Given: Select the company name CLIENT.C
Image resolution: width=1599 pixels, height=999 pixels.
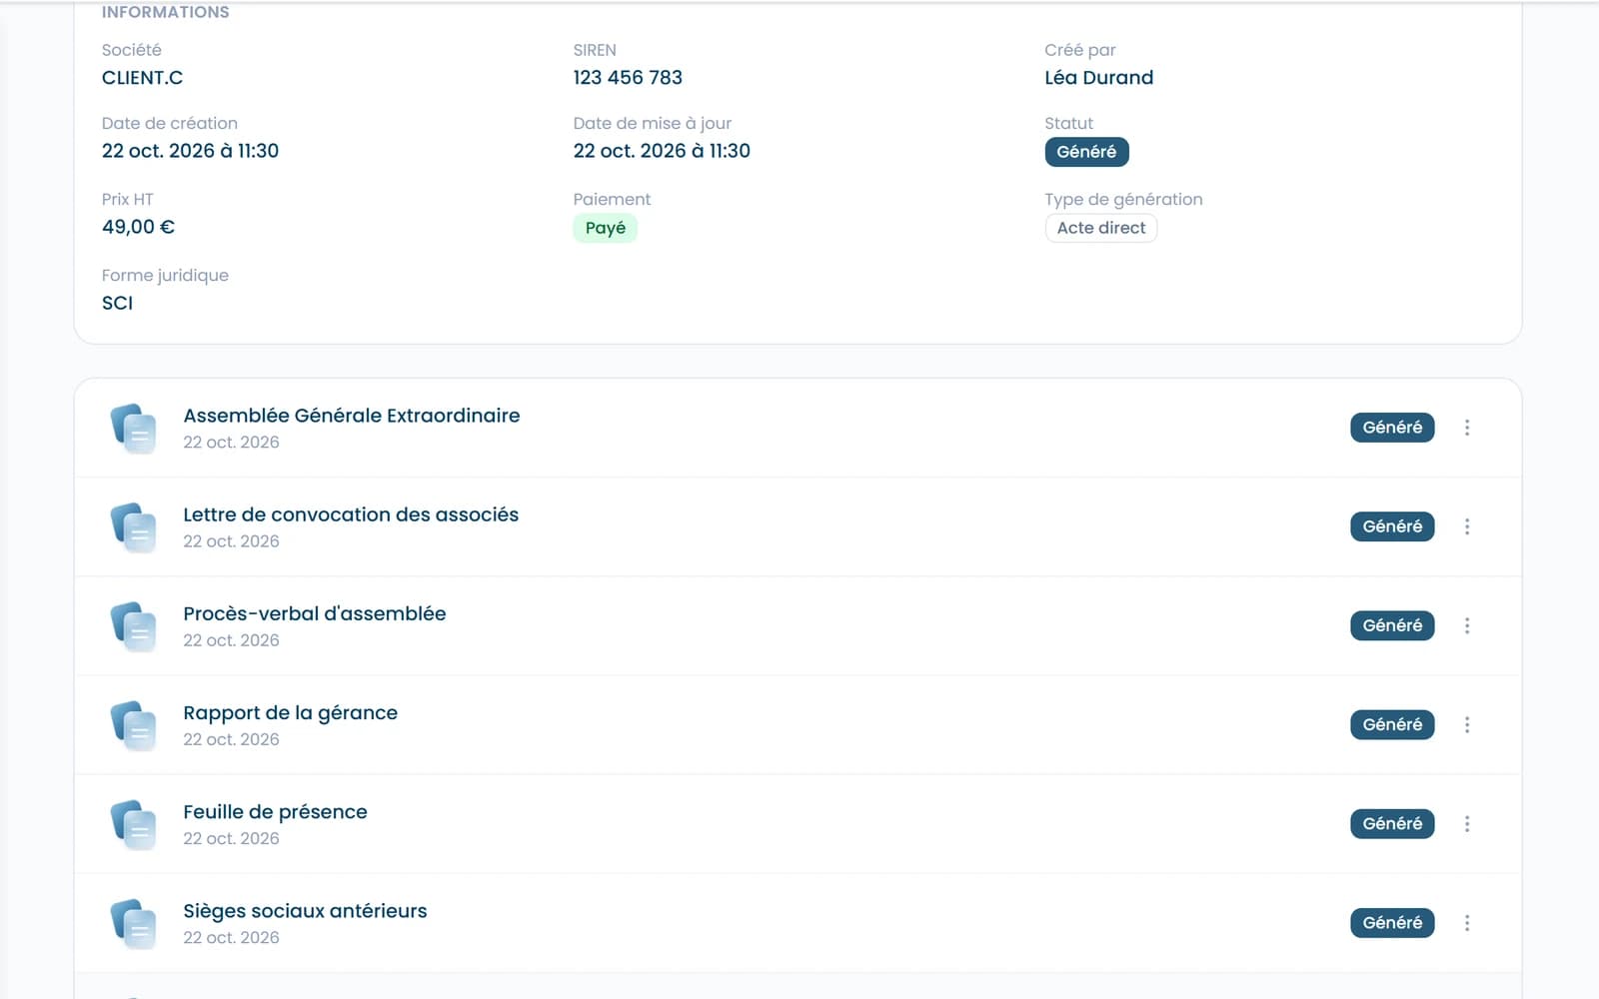Looking at the screenshot, I should pos(142,78).
